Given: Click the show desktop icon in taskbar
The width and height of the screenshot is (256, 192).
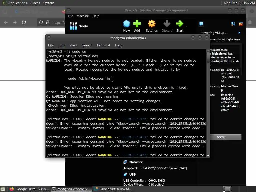Looking at the screenshot, I should [3, 189].
